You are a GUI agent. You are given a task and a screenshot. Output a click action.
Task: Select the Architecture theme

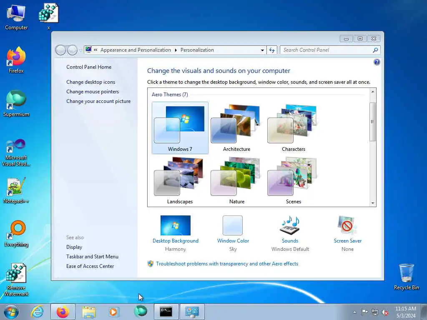(x=237, y=128)
